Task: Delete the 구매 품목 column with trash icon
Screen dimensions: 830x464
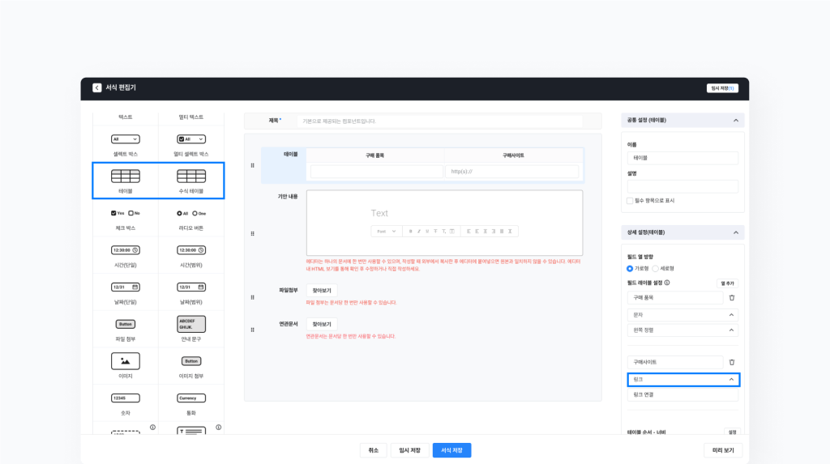Action: pyautogui.click(x=731, y=298)
